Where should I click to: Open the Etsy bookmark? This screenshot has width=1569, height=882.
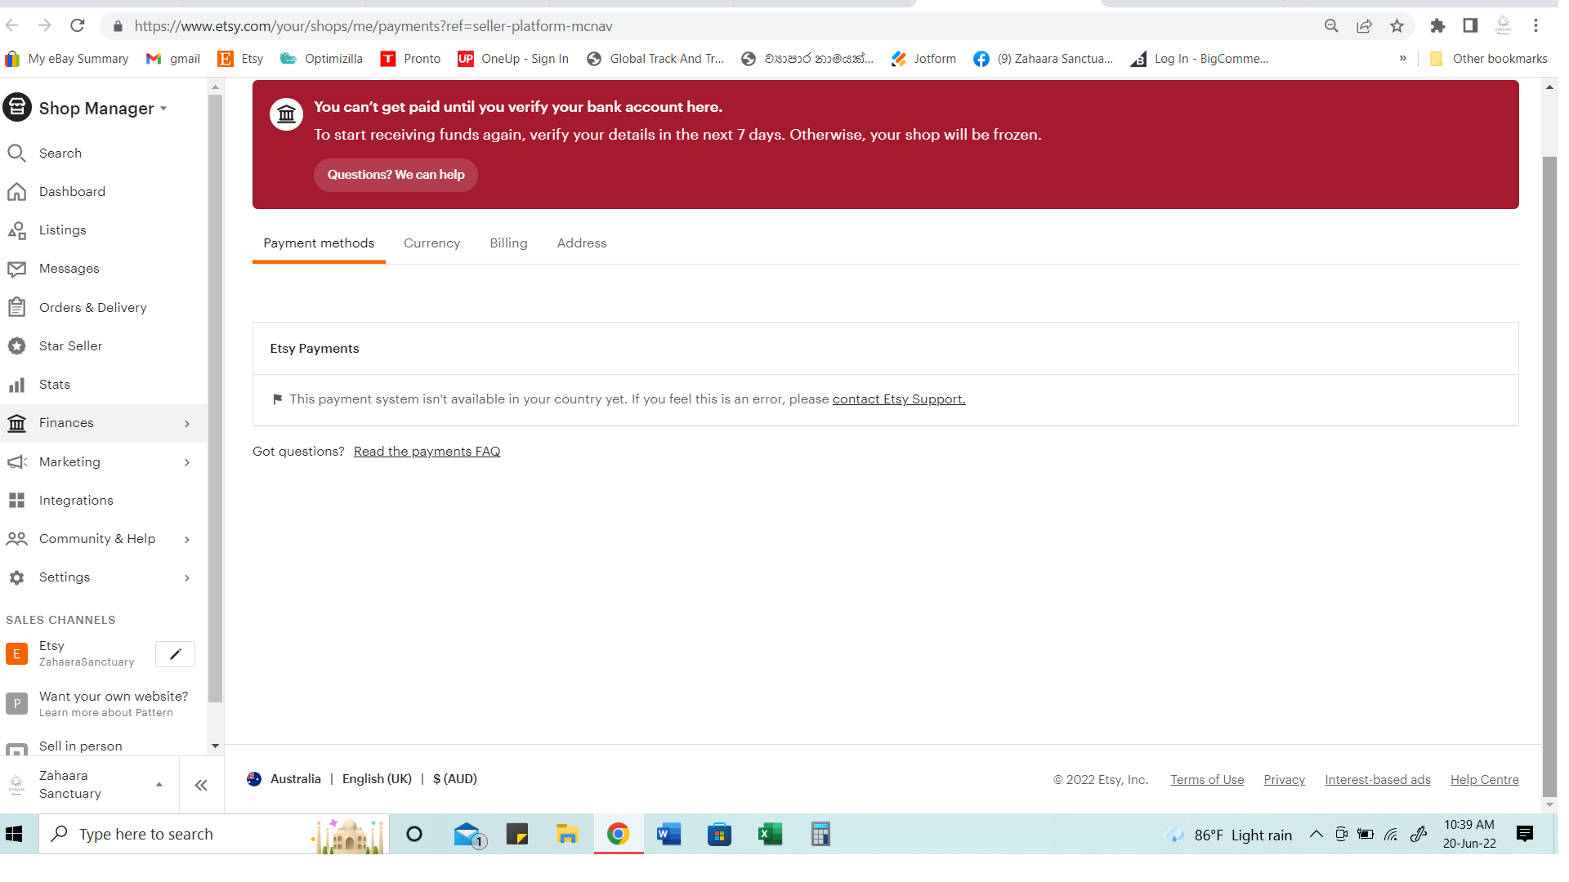pos(240,59)
